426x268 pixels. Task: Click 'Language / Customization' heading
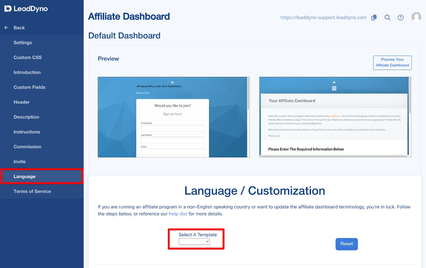[255, 191]
